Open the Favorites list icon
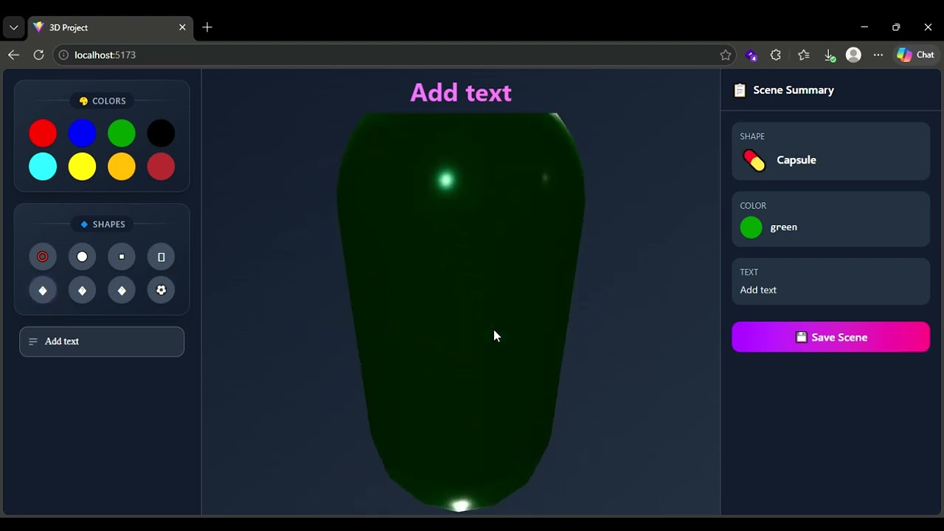 click(x=803, y=55)
